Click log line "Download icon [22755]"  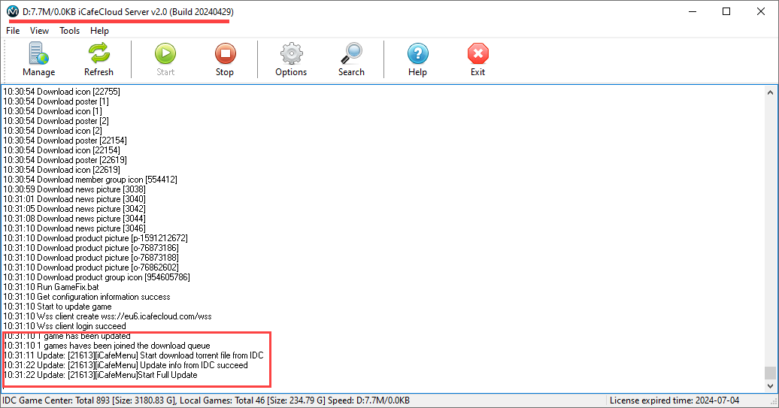click(62, 92)
